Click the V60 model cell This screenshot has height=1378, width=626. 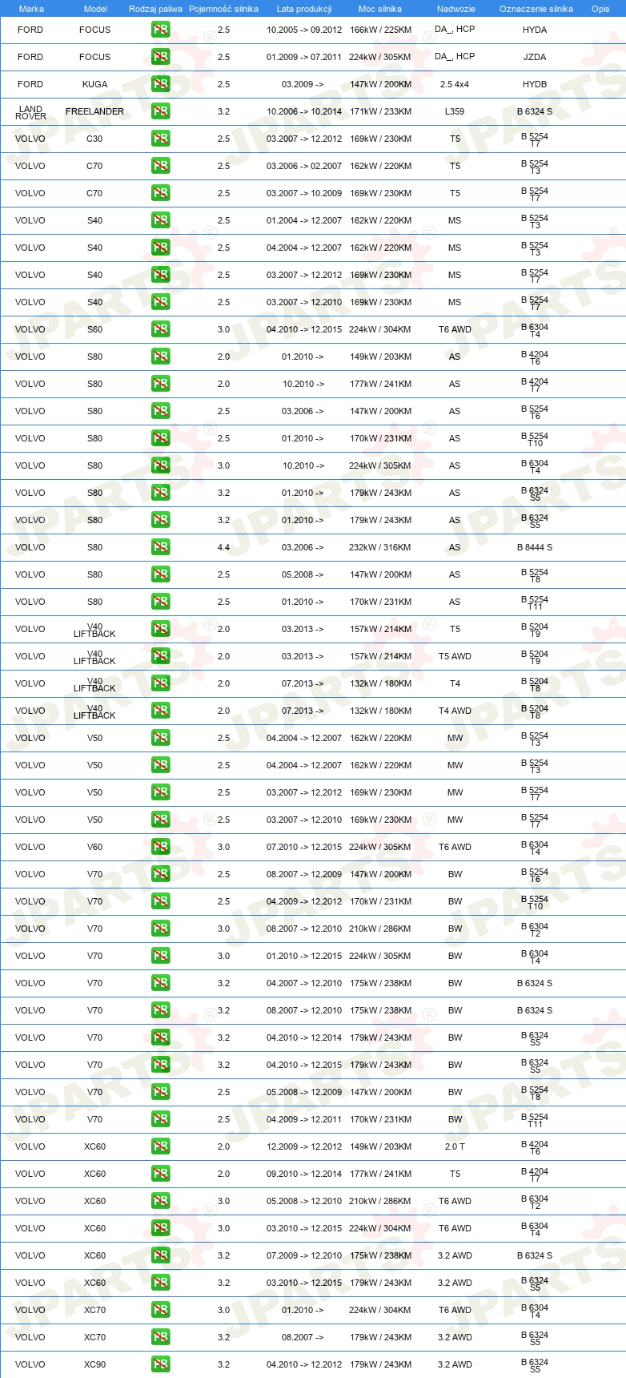(x=94, y=847)
